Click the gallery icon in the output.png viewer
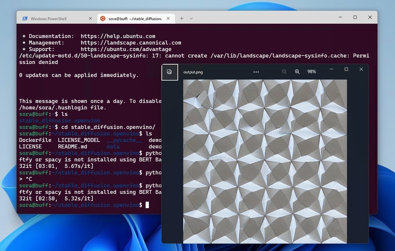 coord(170,72)
